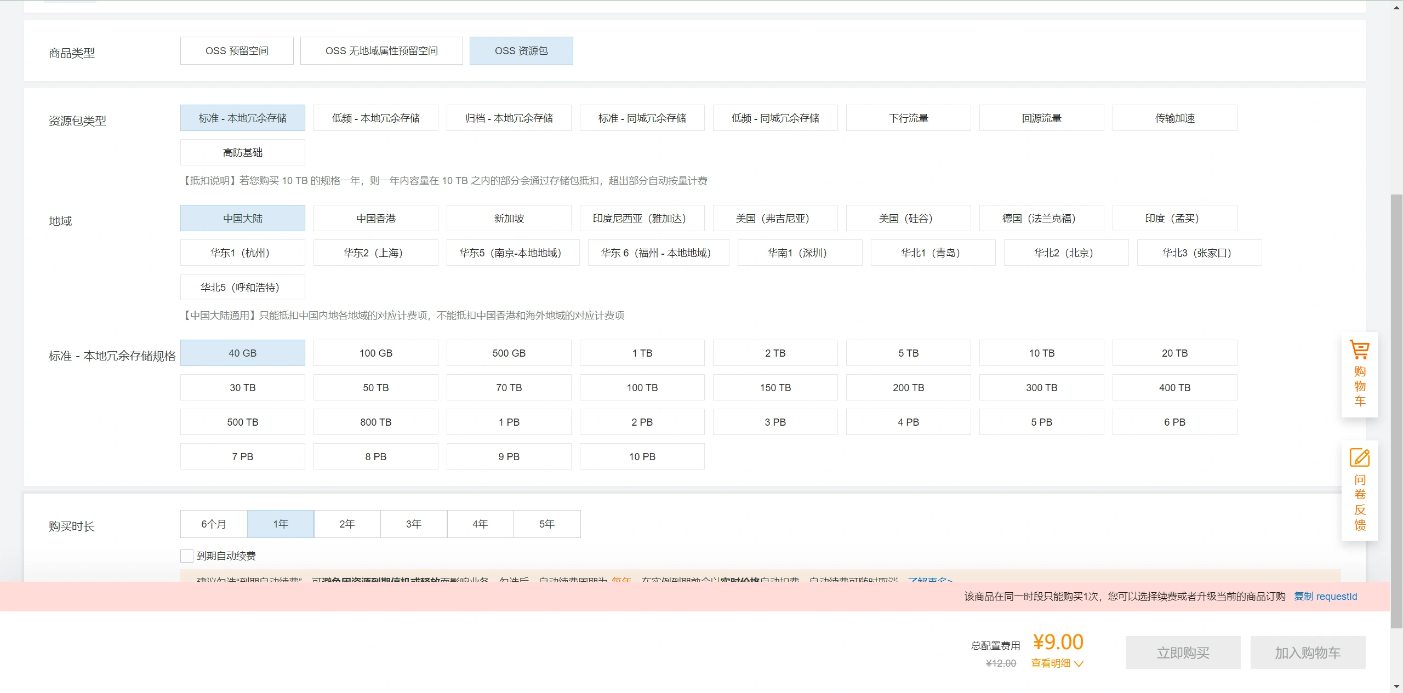Select 传输加速 resource package type
The image size is (1403, 693).
tap(1174, 118)
